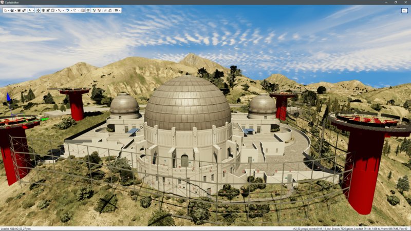Click the CodeWalker title bar icon
The height and width of the screenshot is (231, 411).
[2, 2]
